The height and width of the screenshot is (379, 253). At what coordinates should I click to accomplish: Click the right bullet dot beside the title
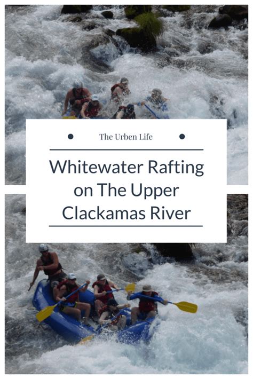pos(182,137)
